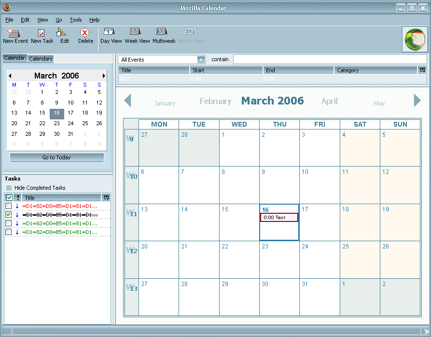
Task: Click the priority arrow of the last task
Action: pyautogui.click(x=17, y=232)
